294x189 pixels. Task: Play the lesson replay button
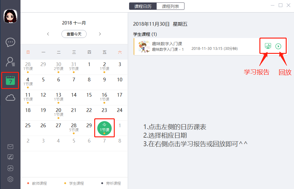coord(278,46)
